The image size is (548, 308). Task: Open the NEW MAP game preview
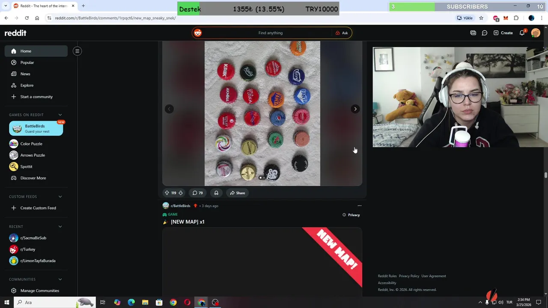pyautogui.click(x=262, y=261)
